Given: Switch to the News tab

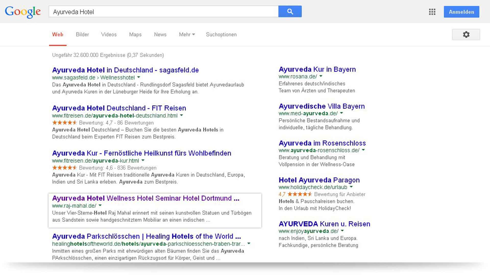Looking at the screenshot, I should (x=160, y=35).
